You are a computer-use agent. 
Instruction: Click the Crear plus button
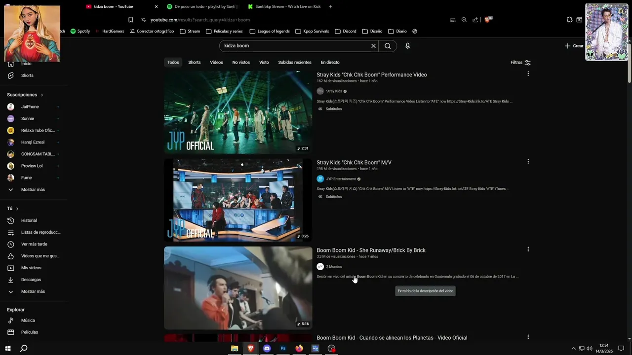574,46
